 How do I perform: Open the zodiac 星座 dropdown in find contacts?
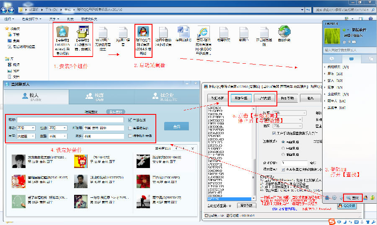(26, 136)
